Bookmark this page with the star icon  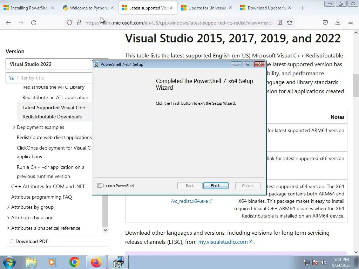[290, 22]
